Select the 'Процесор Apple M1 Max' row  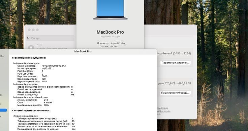[x=111, y=43]
